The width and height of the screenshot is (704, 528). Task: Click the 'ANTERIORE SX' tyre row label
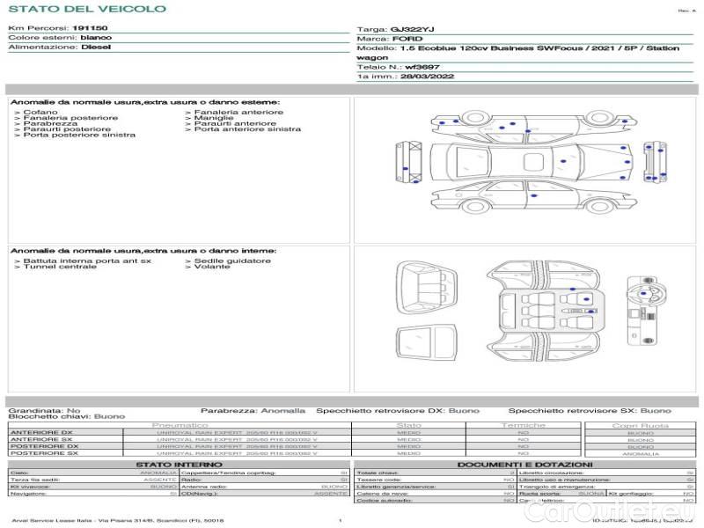(41, 439)
